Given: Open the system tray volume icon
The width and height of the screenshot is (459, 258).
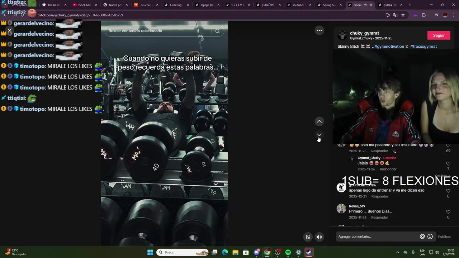Looking at the screenshot, I should point(437,252).
